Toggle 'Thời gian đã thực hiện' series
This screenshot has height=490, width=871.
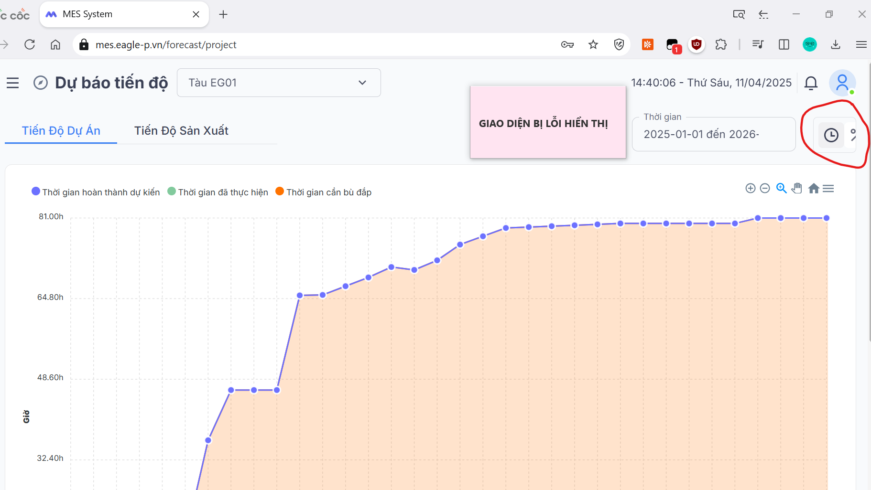click(x=218, y=192)
